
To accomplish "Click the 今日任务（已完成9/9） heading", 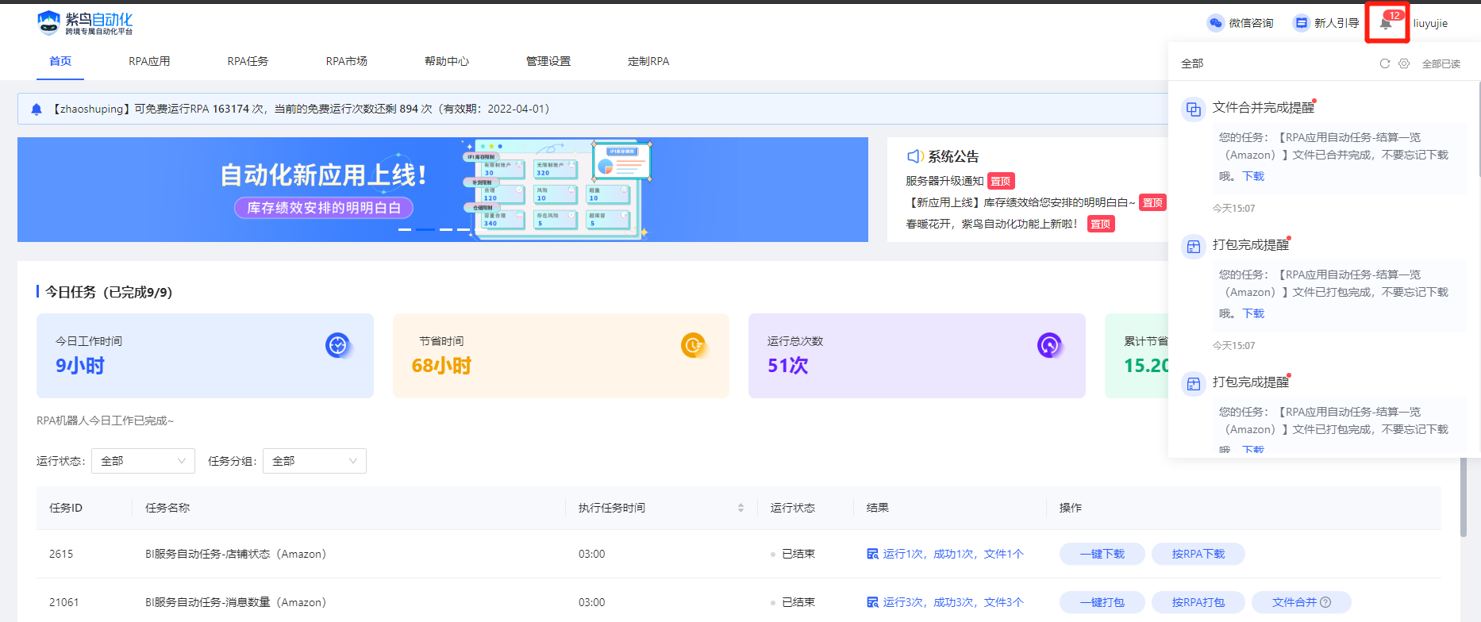I will (109, 292).
